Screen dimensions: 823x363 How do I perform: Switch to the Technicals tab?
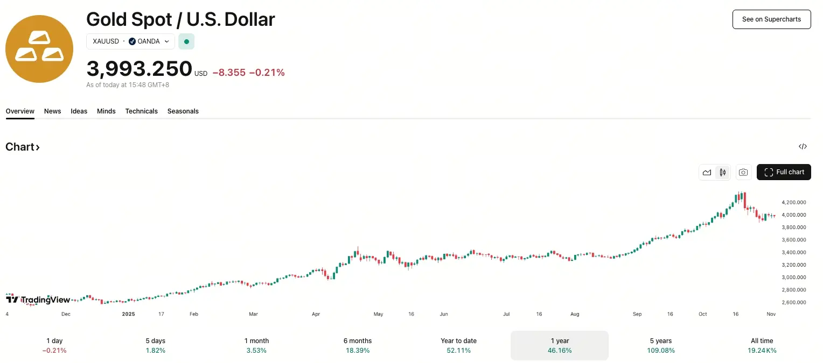coord(141,111)
